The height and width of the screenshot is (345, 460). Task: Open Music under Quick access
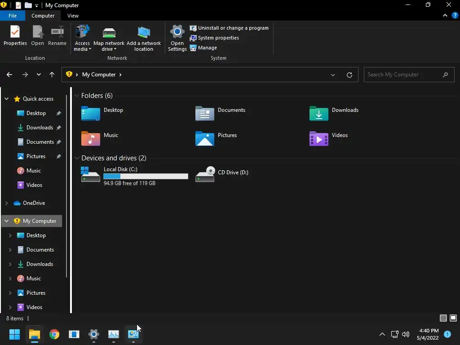click(33, 171)
